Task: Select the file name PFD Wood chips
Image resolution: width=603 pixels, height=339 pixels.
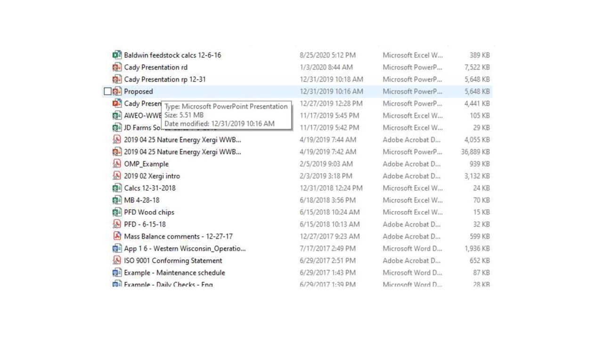Action: pos(149,212)
